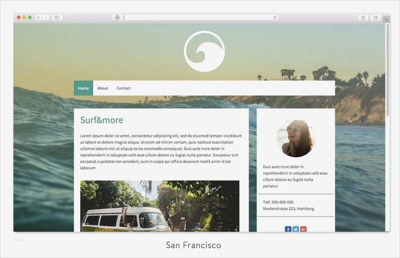Click the Twitter social icon
This screenshot has height=258, width=400.
(296, 229)
